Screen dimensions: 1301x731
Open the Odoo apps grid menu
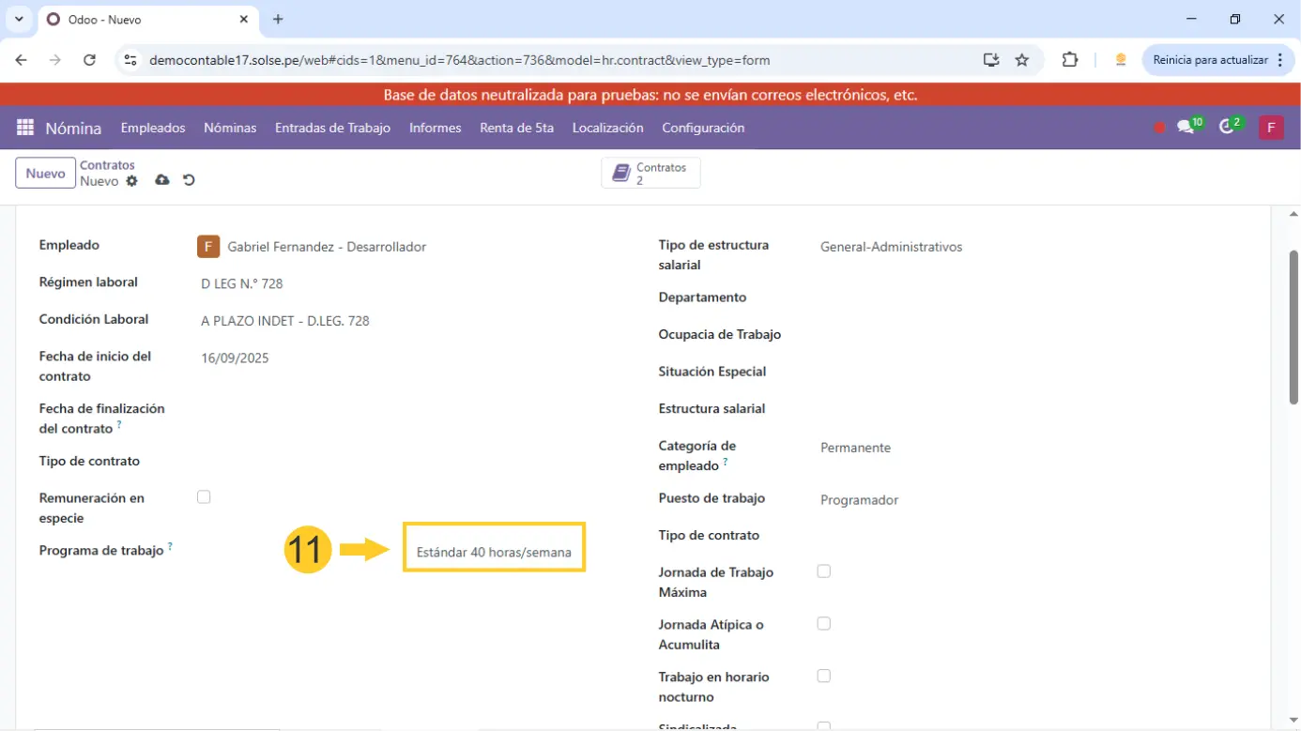pos(25,128)
